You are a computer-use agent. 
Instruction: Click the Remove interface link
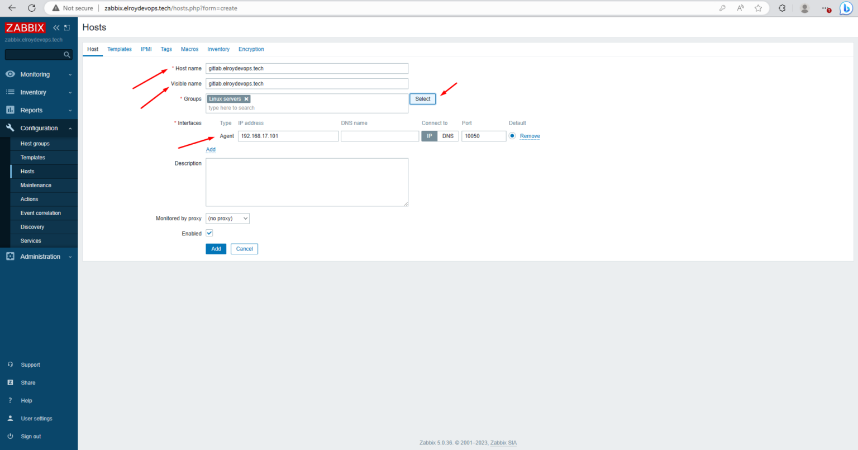coord(530,136)
